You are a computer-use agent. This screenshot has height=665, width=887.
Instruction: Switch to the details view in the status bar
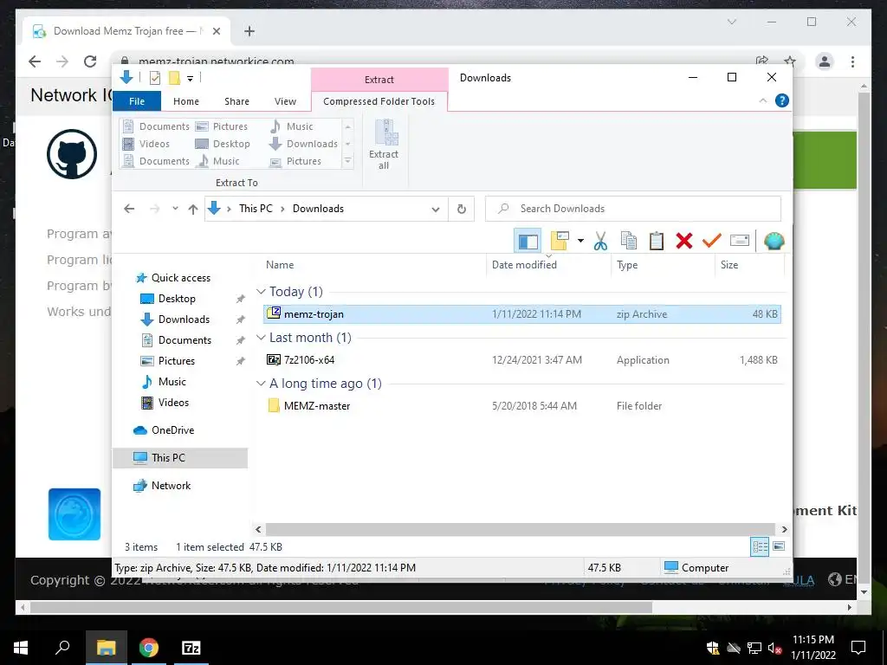(x=760, y=546)
